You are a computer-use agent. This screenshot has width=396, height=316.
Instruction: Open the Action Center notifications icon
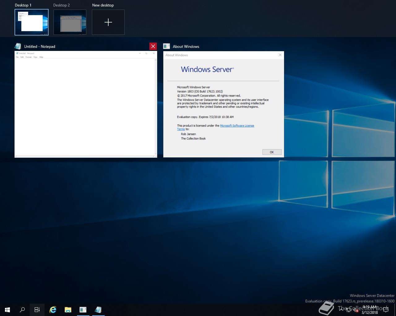click(x=386, y=310)
